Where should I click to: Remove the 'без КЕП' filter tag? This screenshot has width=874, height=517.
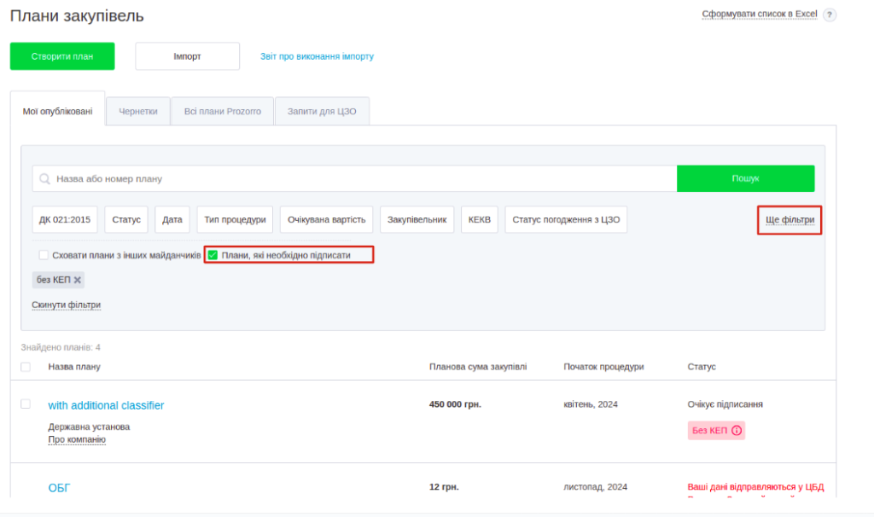click(x=78, y=280)
